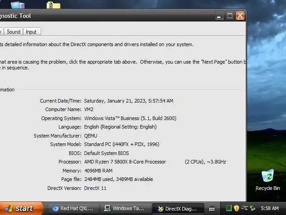
Task: Click the Language label
Action: click(x=70, y=127)
